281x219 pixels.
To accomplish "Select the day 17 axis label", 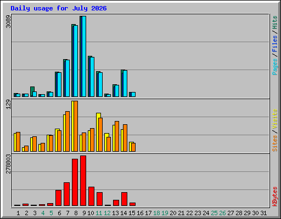I will click(148, 213).
